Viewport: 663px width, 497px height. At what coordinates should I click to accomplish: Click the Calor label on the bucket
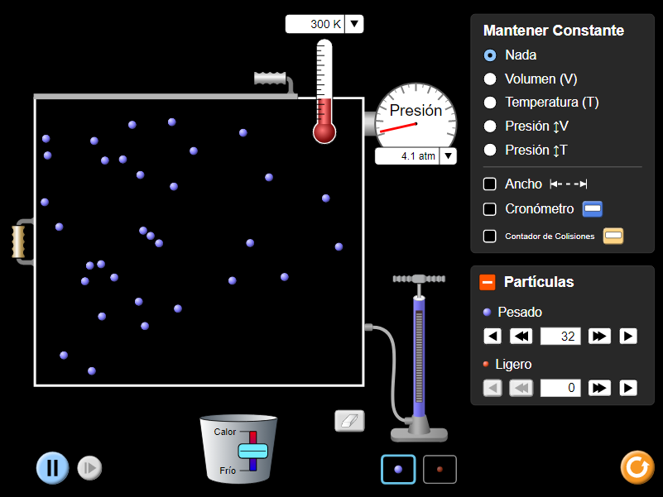click(x=224, y=432)
